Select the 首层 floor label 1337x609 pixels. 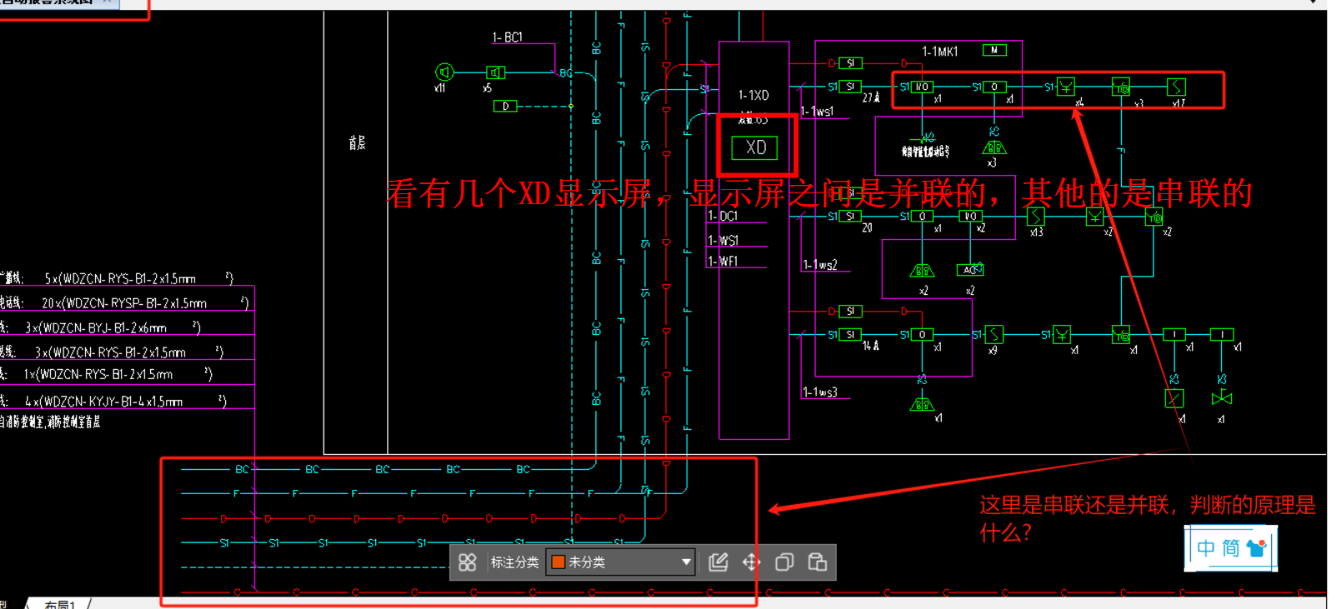pos(357,143)
